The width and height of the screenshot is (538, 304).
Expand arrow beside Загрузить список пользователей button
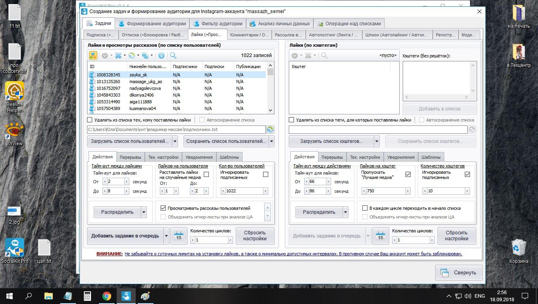tap(175, 141)
